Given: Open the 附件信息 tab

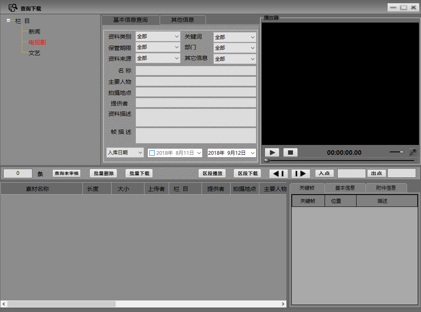Looking at the screenshot, I should (x=386, y=188).
